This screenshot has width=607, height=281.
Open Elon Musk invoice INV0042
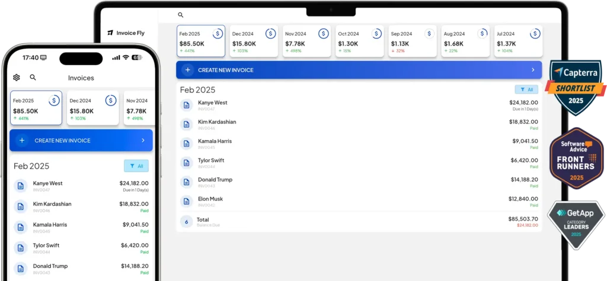pos(359,202)
